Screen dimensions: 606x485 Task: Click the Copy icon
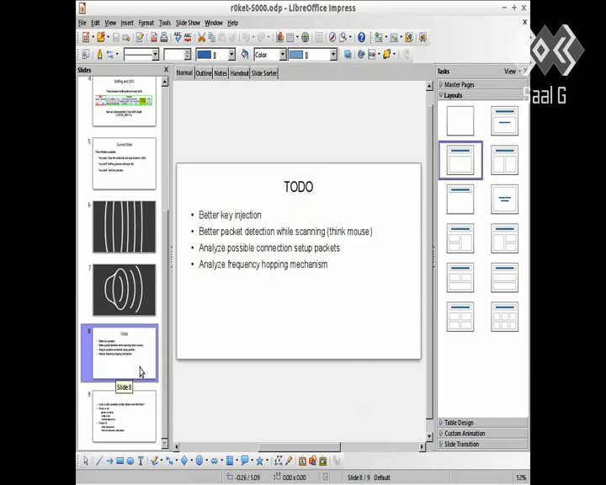(211, 37)
